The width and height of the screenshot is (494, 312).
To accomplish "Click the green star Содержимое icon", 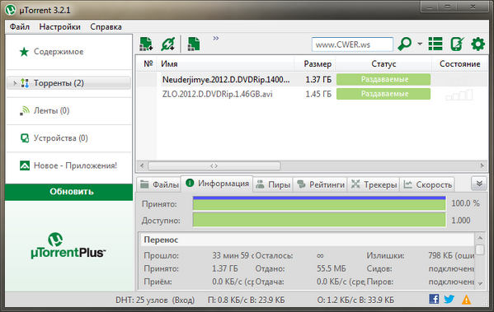I will point(24,52).
